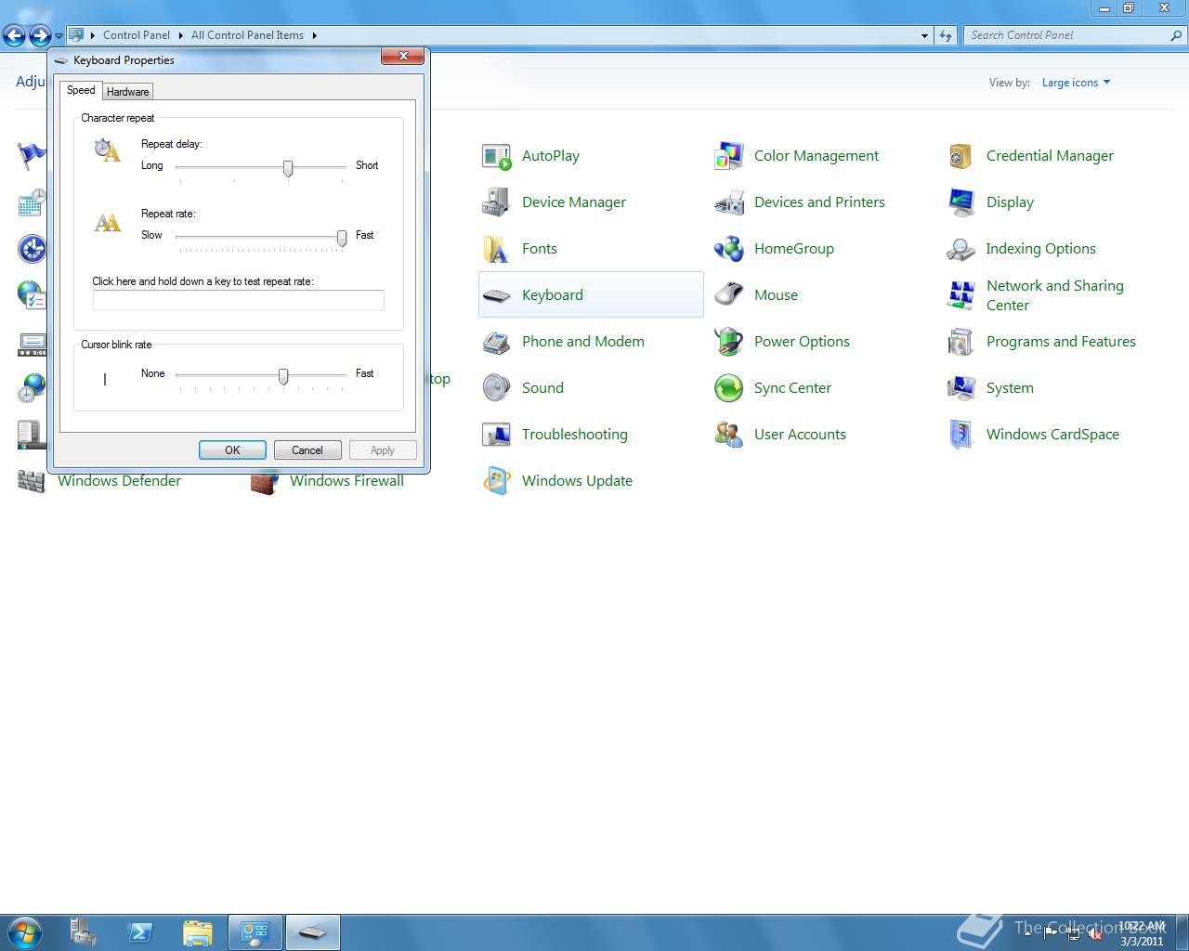Open the Windows Update icon

[x=497, y=481]
